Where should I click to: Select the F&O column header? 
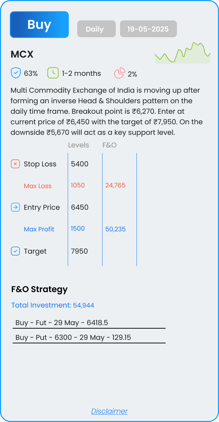click(x=109, y=145)
